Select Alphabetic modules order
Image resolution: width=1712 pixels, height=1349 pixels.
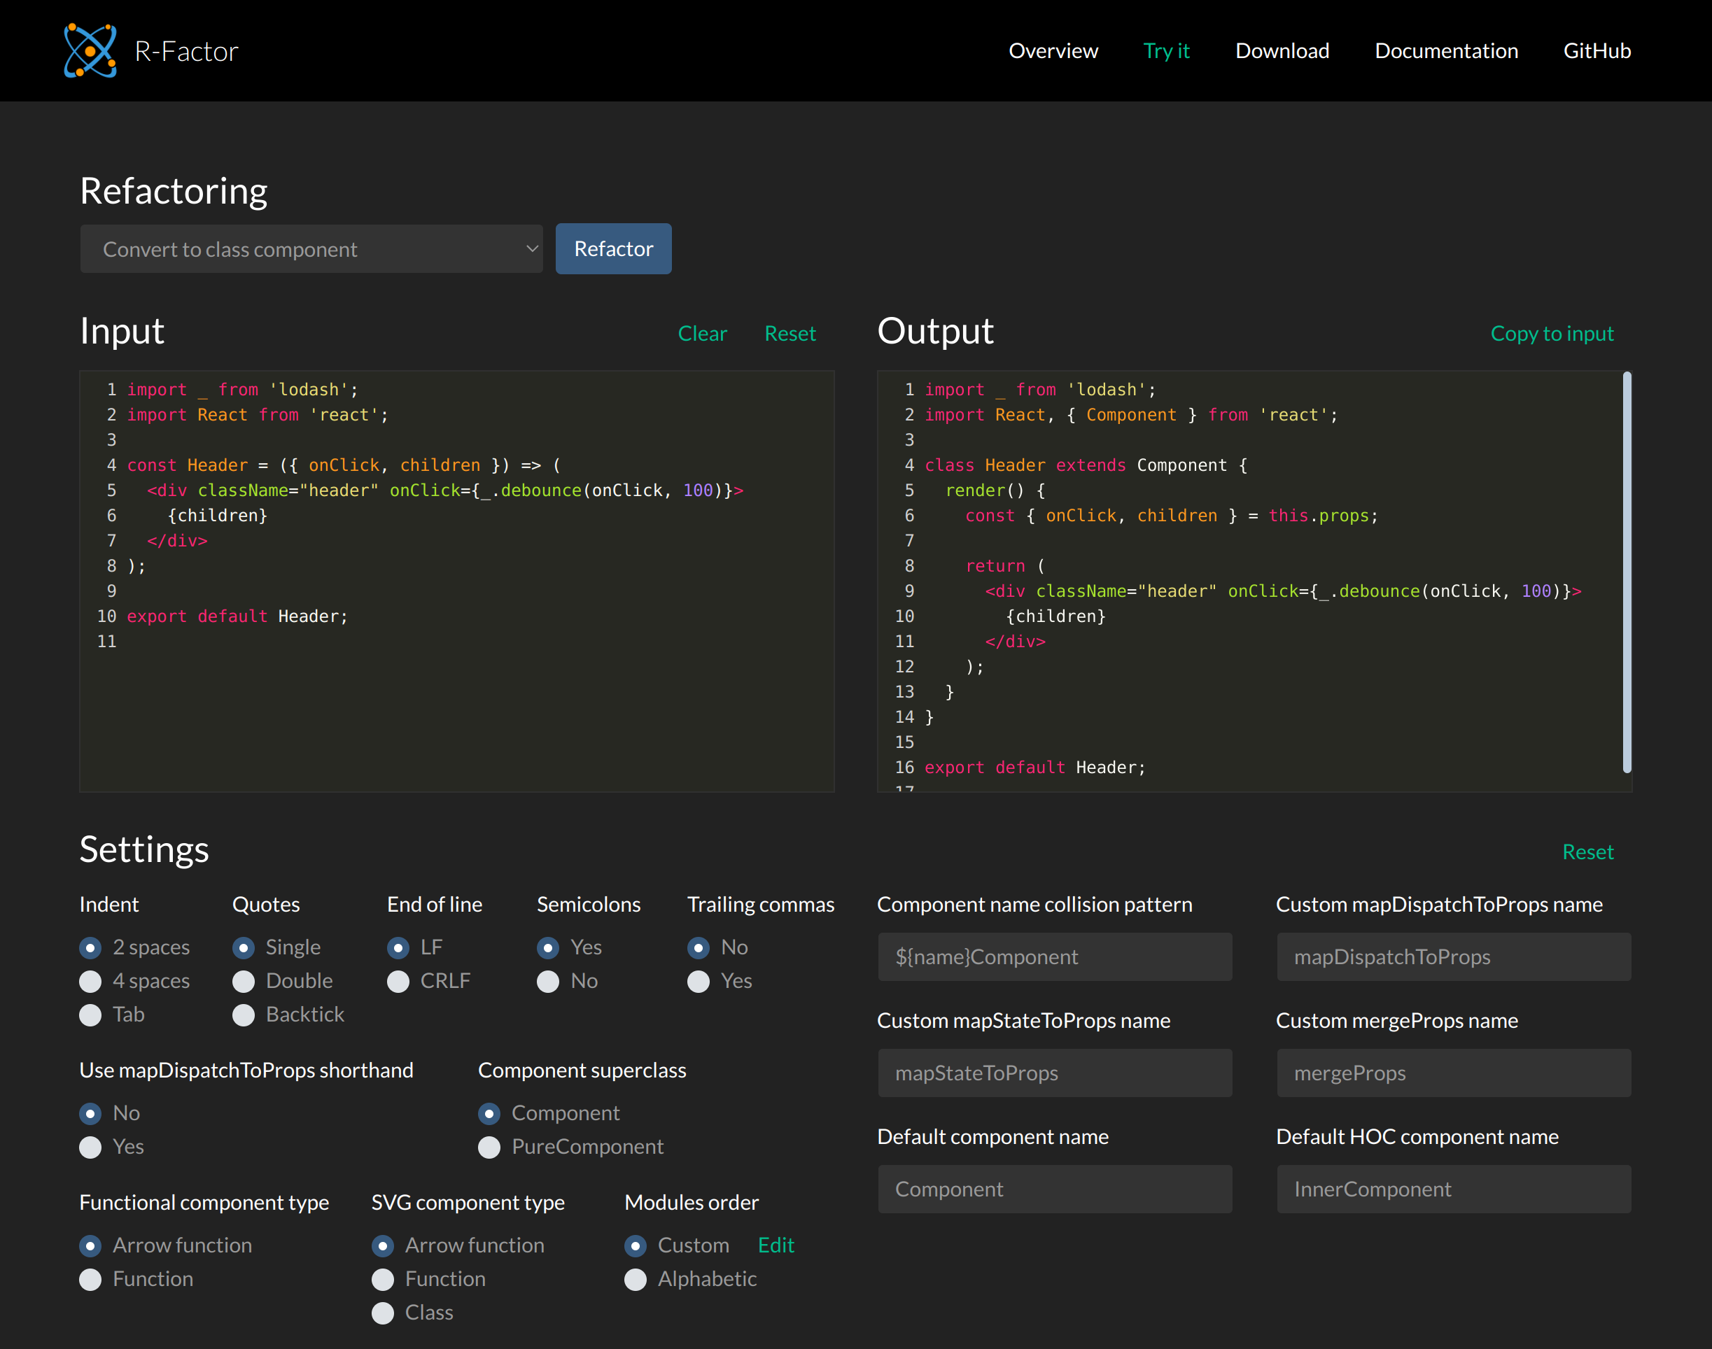[636, 1279]
